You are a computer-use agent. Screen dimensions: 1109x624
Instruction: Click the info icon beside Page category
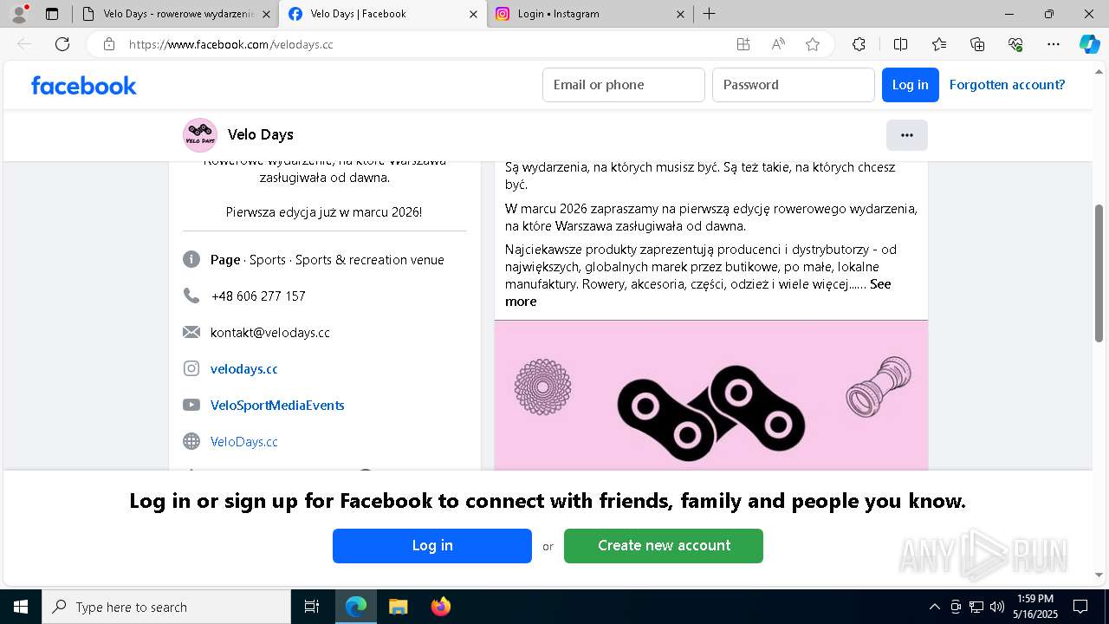[x=191, y=259]
